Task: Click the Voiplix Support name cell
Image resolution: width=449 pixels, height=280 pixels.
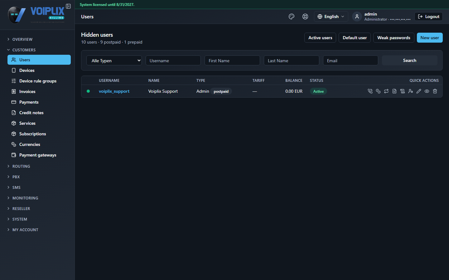Action: (163, 91)
